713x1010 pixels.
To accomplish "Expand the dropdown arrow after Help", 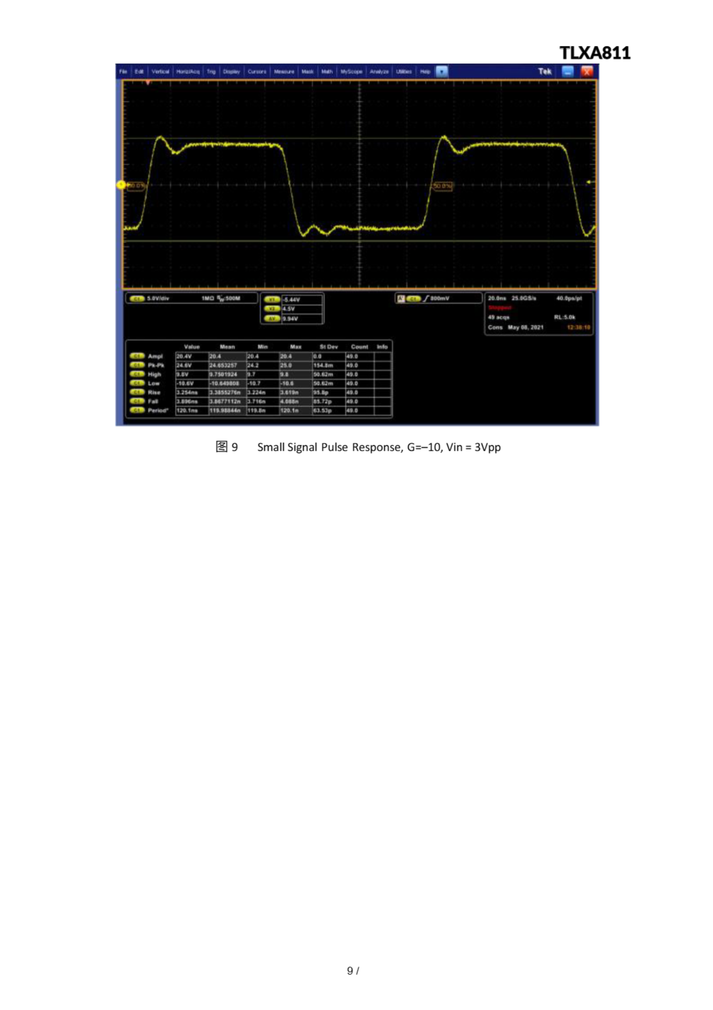I will pyautogui.click(x=442, y=72).
